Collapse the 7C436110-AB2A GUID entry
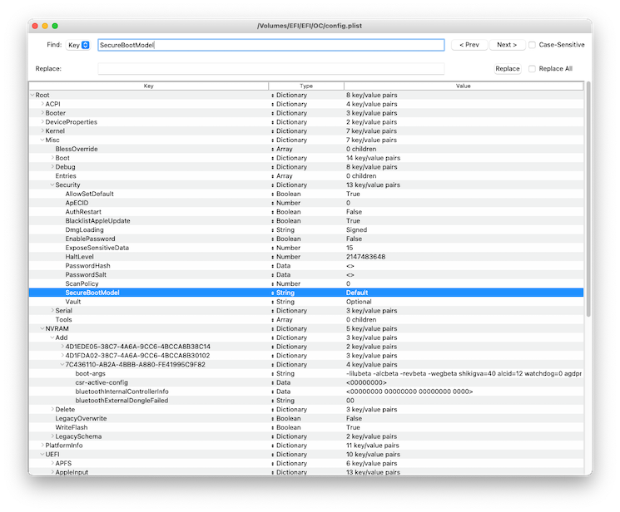Viewport: 620px width, 512px height. pyautogui.click(x=62, y=364)
